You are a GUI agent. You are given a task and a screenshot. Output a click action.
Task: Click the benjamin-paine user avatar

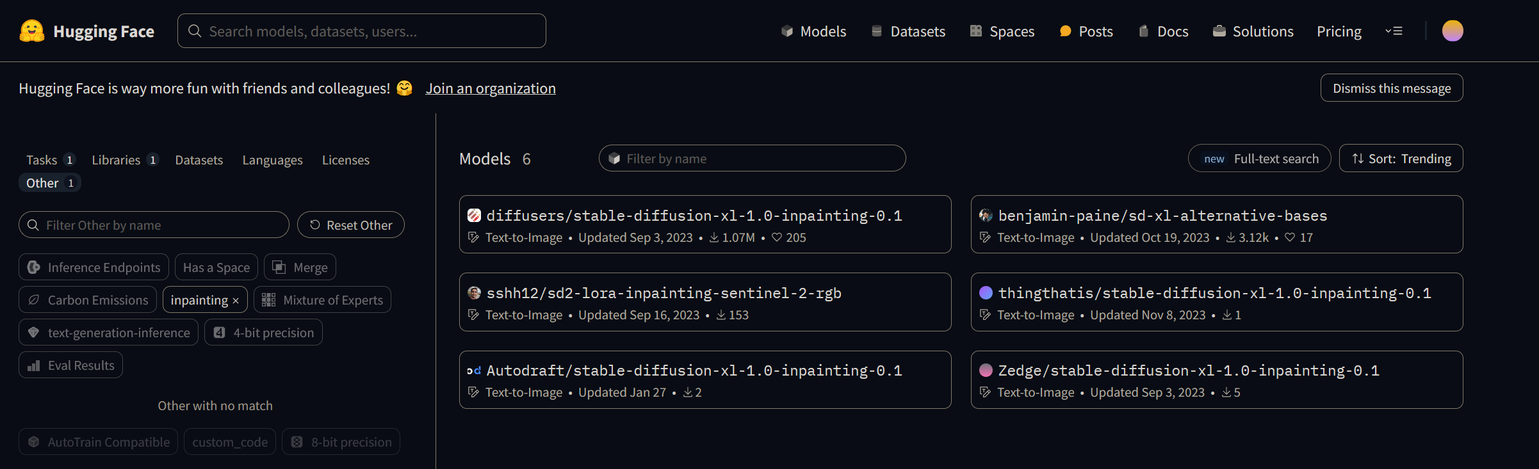tap(986, 216)
